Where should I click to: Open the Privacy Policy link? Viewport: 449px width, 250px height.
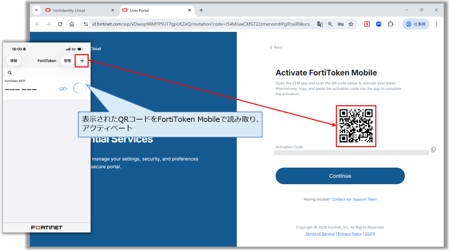click(350, 234)
